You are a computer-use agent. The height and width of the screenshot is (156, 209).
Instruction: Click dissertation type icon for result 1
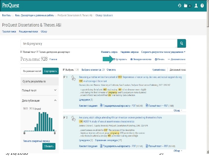[x=73, y=78]
